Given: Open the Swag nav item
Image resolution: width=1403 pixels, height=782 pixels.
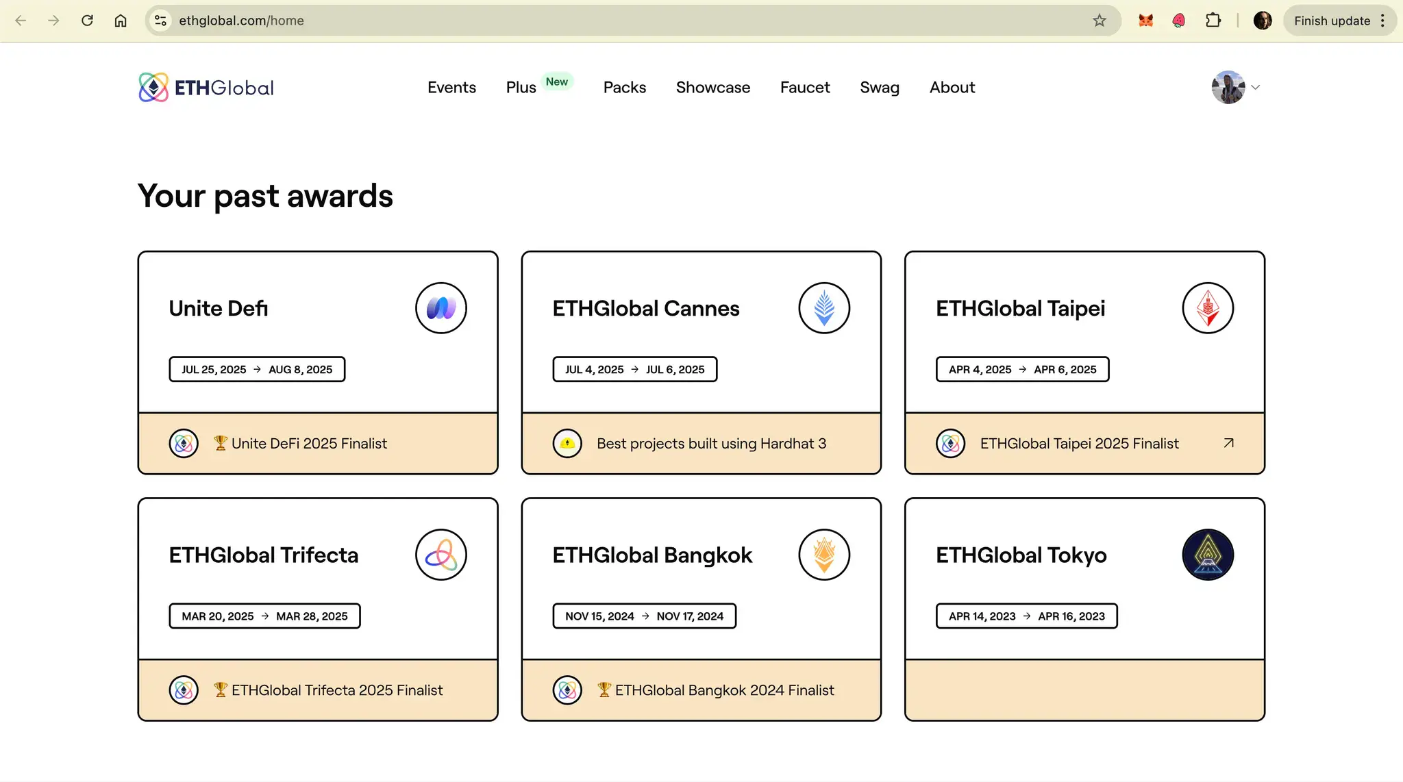Looking at the screenshot, I should [x=880, y=88].
